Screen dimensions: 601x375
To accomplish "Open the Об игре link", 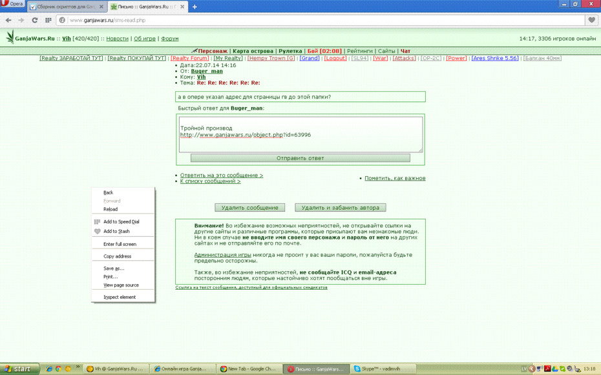I will (x=145, y=39).
